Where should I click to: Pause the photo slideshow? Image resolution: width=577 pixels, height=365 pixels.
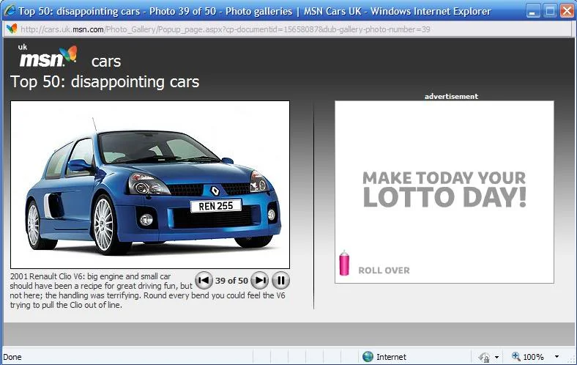click(x=280, y=281)
